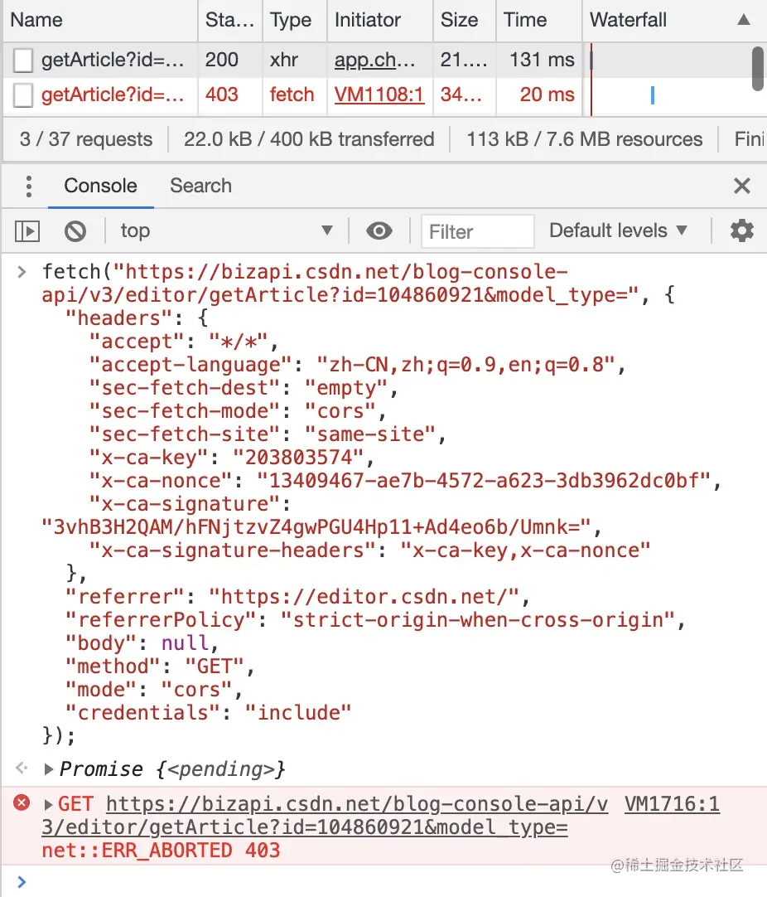The height and width of the screenshot is (897, 767).
Task: Click the "credentials": "include" line
Action: coord(207,713)
